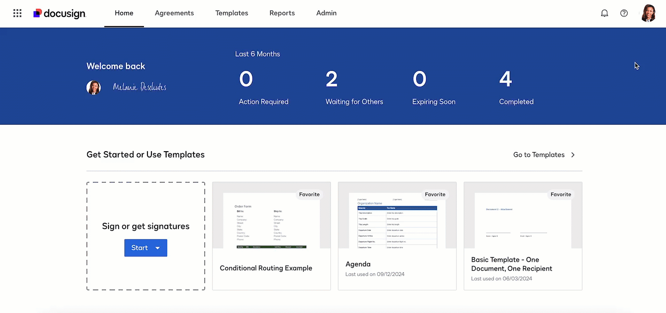Click the Docusign logo

[x=60, y=14]
